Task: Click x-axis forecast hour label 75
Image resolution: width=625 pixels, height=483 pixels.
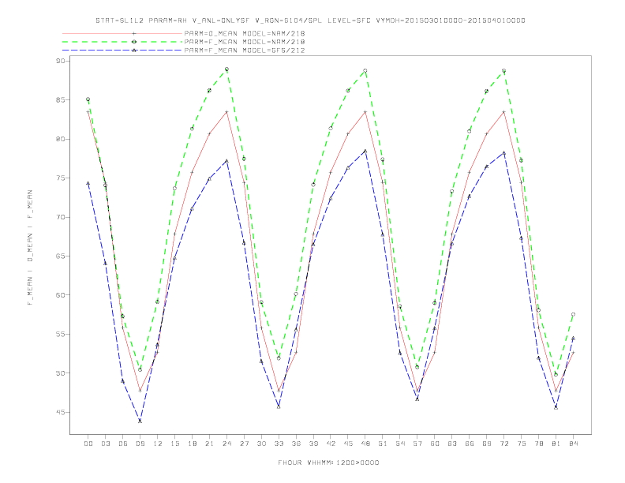Action: coord(522,444)
